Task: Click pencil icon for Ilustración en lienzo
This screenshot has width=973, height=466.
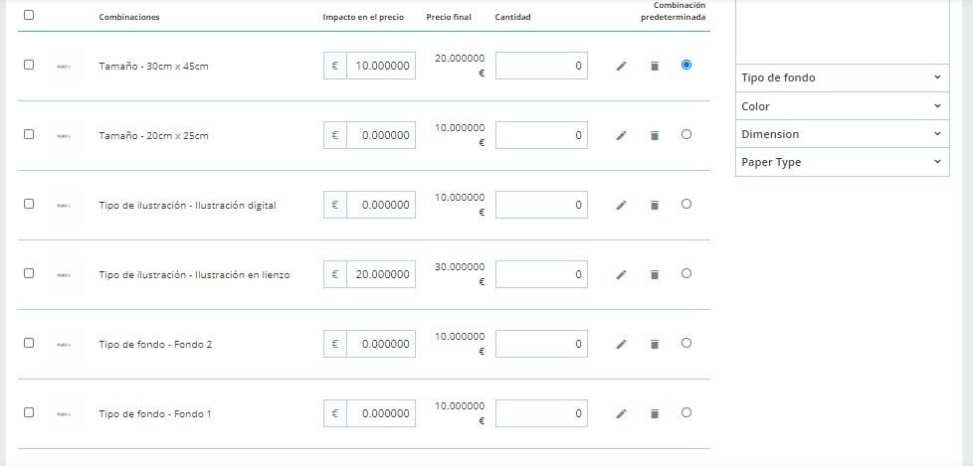Action: pos(622,274)
